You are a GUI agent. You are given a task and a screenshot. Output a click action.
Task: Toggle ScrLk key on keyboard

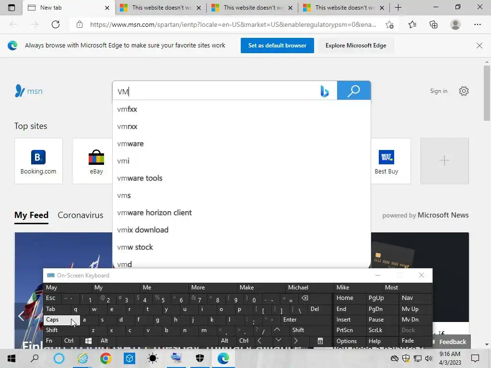click(382, 330)
